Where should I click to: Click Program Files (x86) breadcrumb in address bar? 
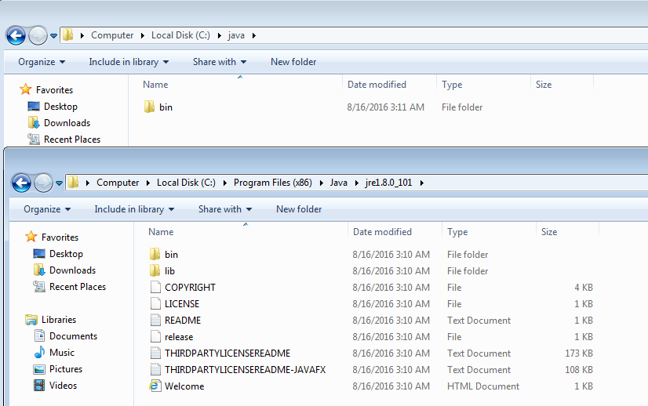pyautogui.click(x=272, y=183)
